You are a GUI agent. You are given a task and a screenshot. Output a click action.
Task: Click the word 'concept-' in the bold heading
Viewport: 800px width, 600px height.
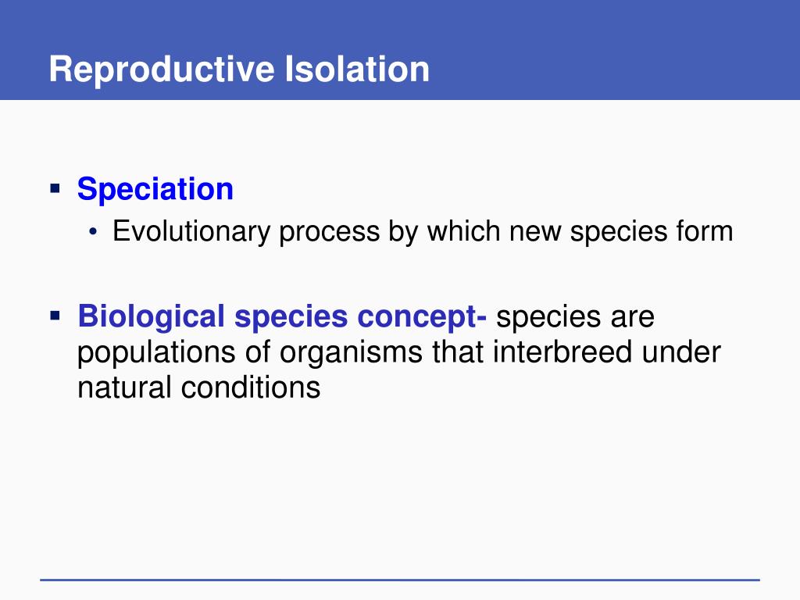coord(422,317)
